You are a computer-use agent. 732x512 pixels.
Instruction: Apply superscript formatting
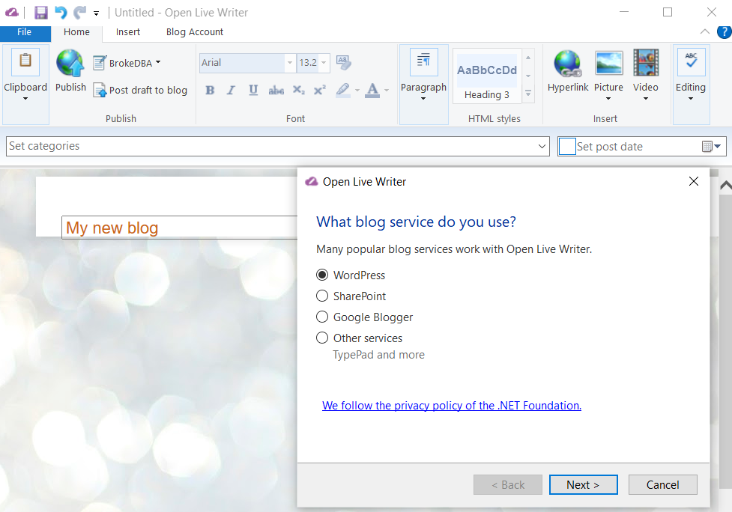click(x=320, y=90)
